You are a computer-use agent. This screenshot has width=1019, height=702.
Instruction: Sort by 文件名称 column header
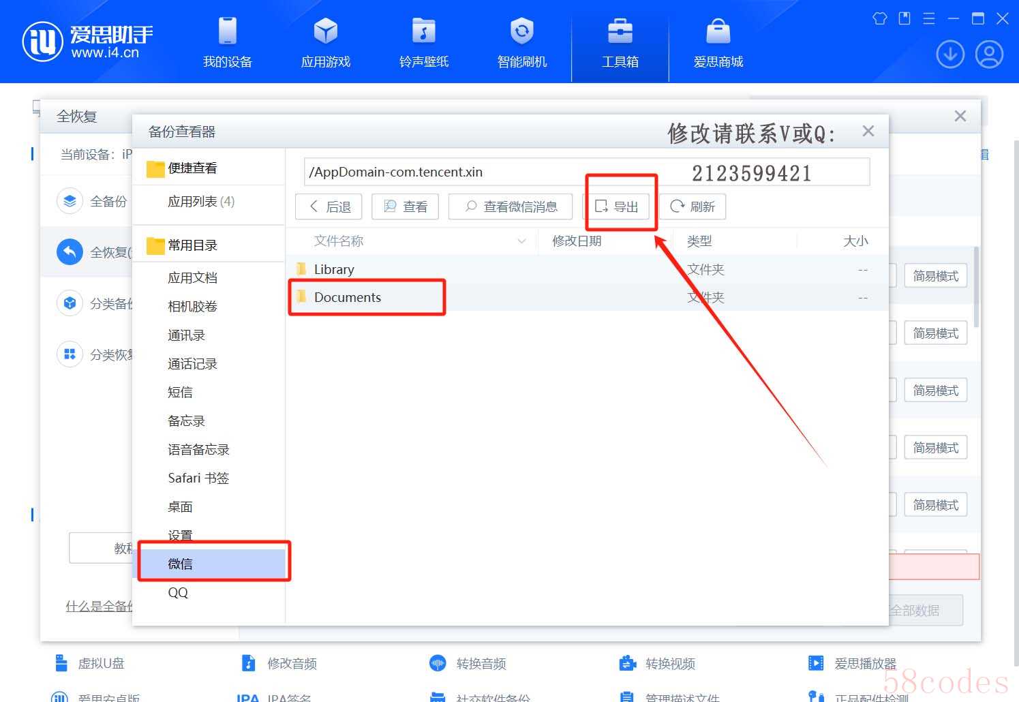pyautogui.click(x=339, y=241)
